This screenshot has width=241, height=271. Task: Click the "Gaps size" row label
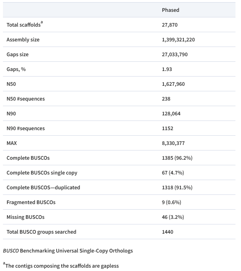point(17,54)
